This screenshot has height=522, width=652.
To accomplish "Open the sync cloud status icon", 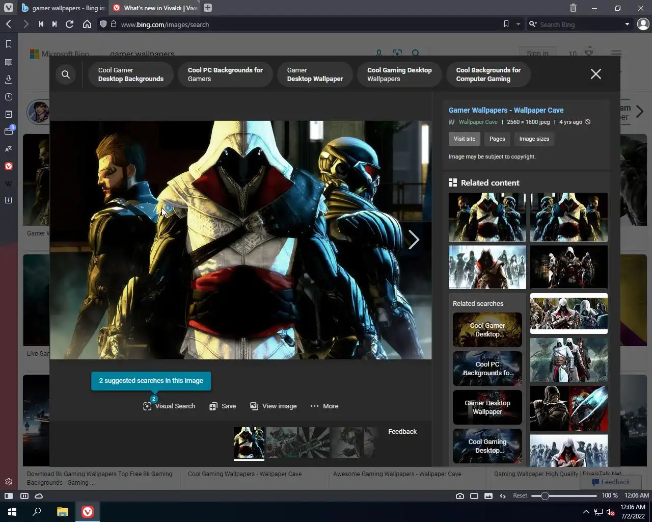I will point(39,495).
